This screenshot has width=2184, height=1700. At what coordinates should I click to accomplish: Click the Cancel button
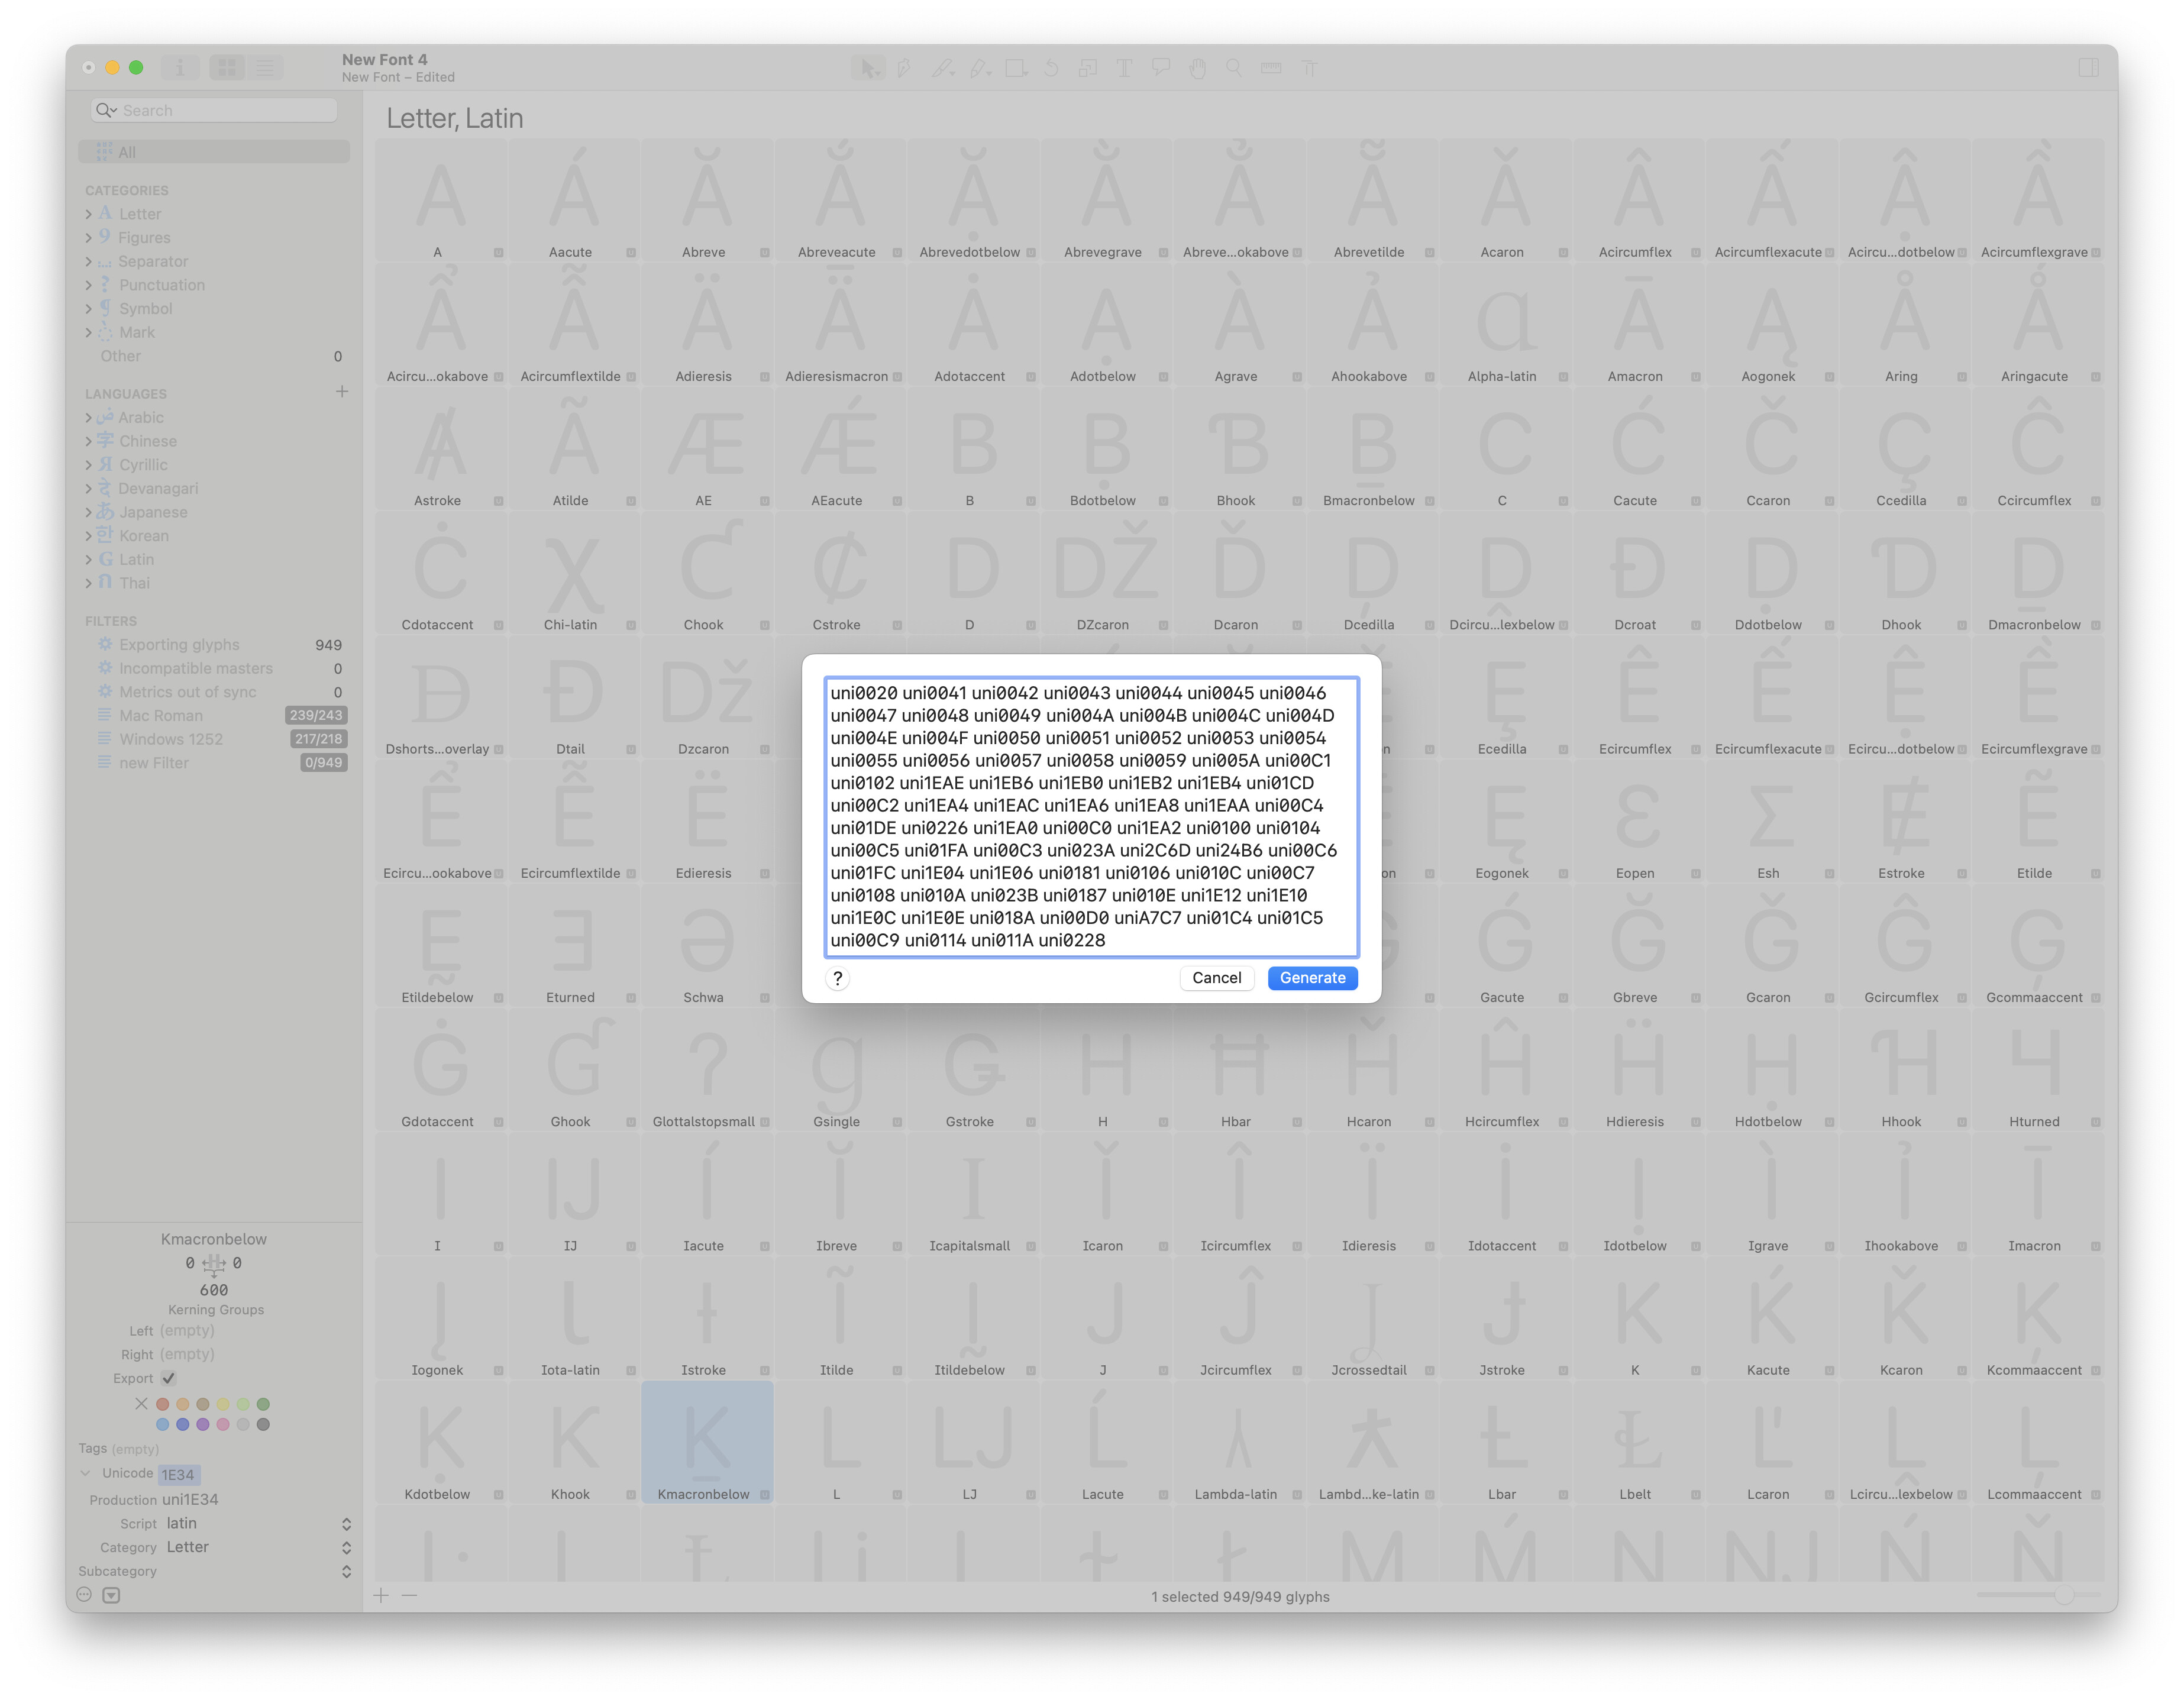click(1216, 978)
